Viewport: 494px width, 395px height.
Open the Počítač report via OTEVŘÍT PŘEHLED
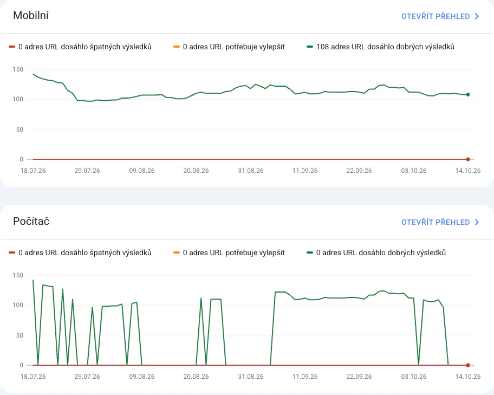pos(440,222)
